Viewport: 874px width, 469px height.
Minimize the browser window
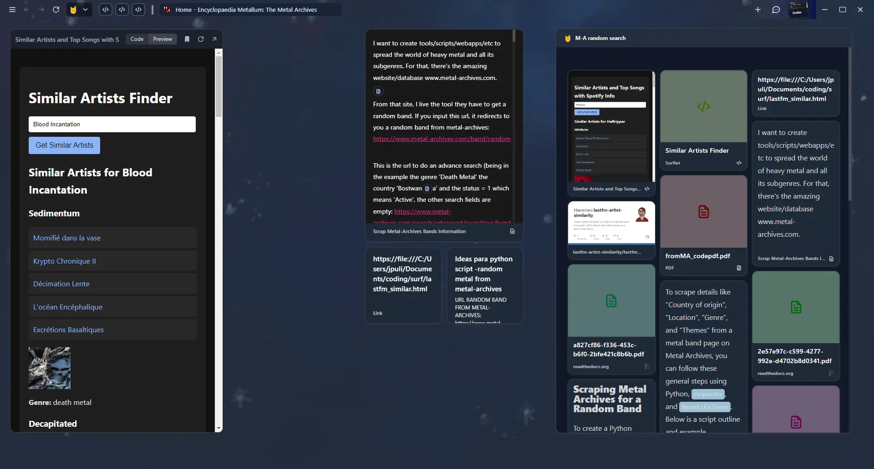click(824, 10)
